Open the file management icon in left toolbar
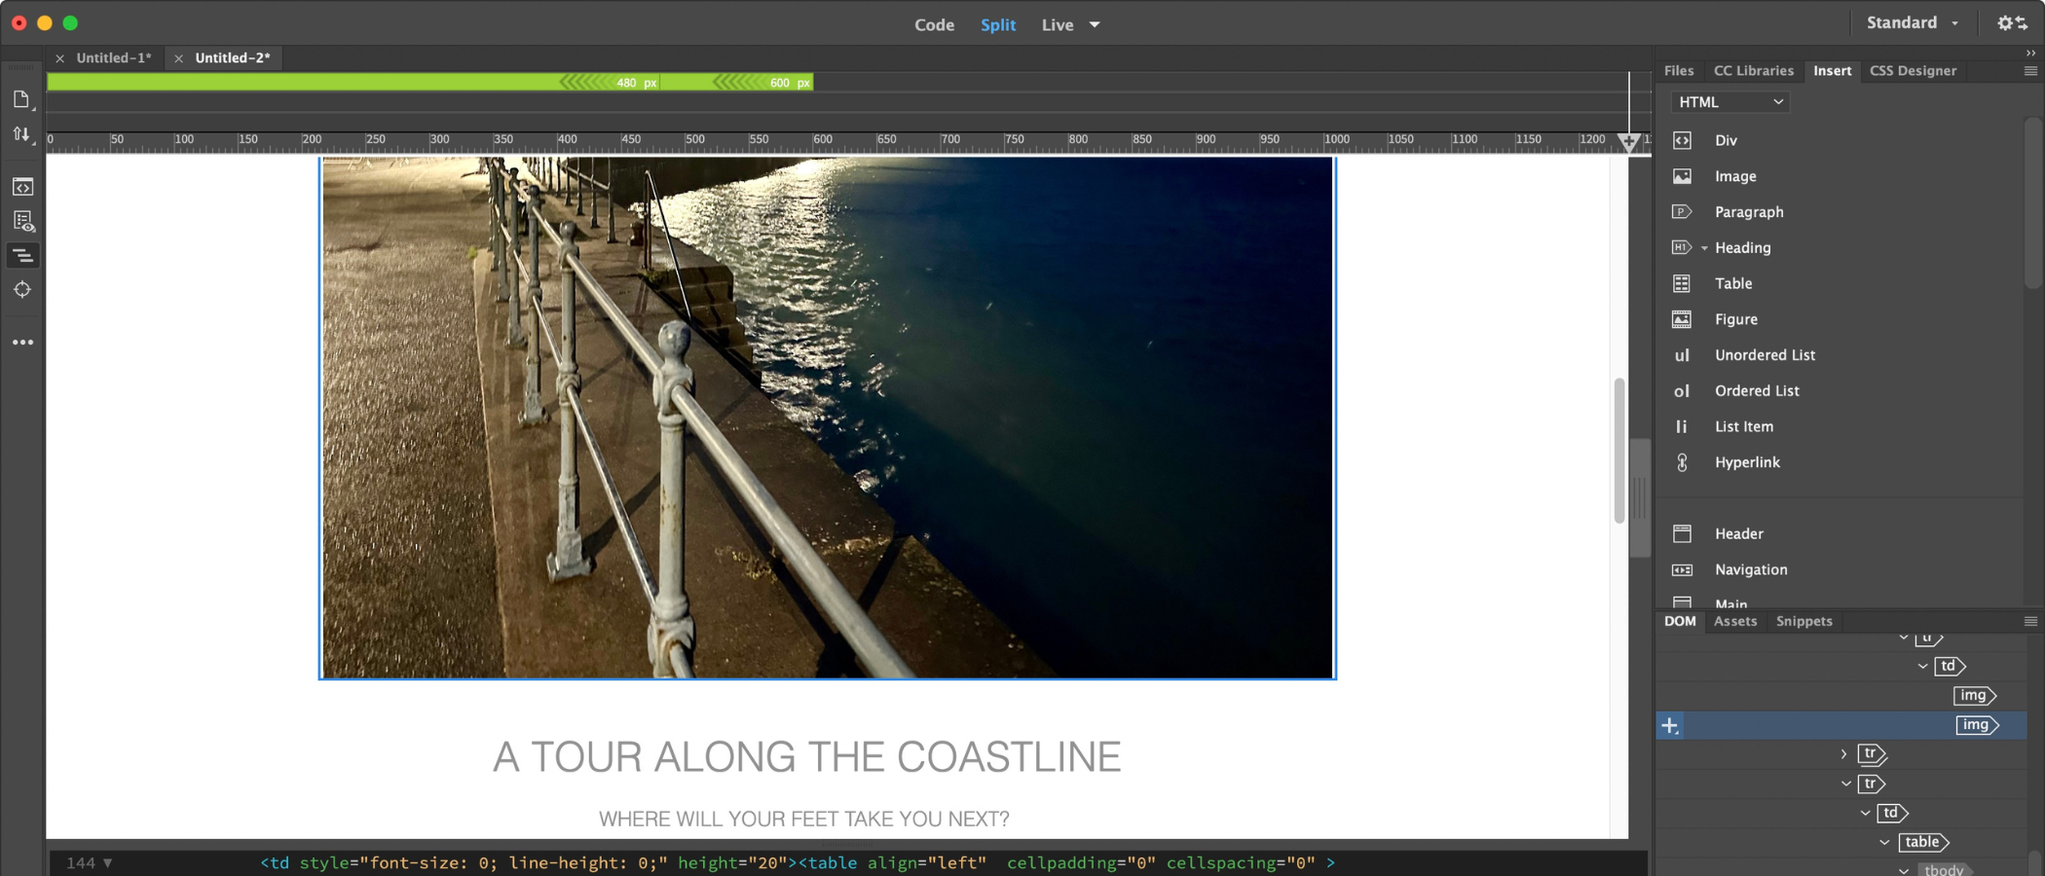This screenshot has width=2045, height=876. click(22, 134)
